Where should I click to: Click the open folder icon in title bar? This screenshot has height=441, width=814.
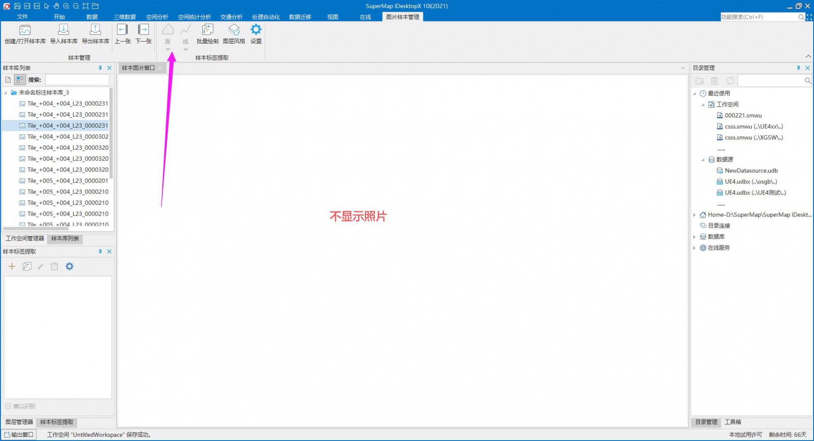(x=95, y=6)
